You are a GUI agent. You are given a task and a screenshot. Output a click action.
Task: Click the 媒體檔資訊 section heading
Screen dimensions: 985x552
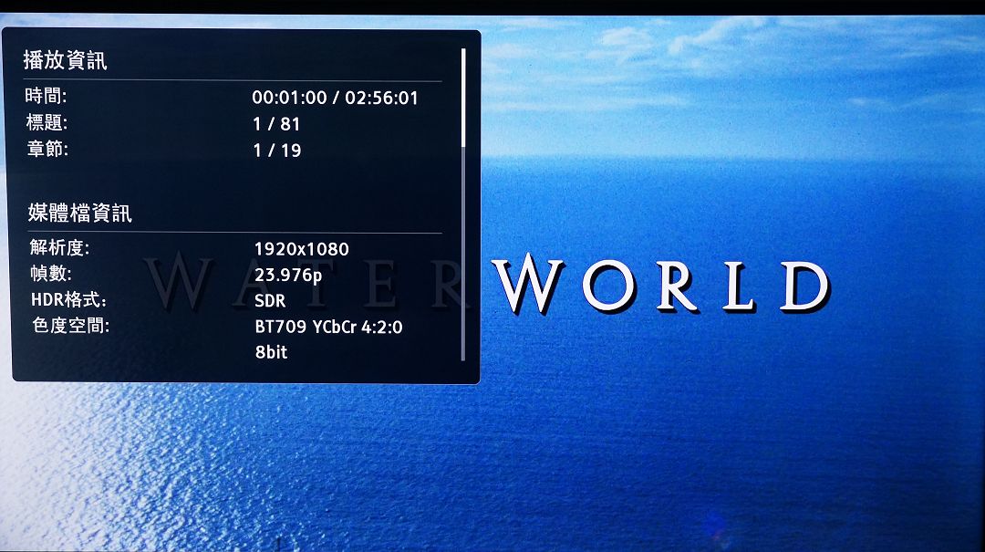pos(79,213)
